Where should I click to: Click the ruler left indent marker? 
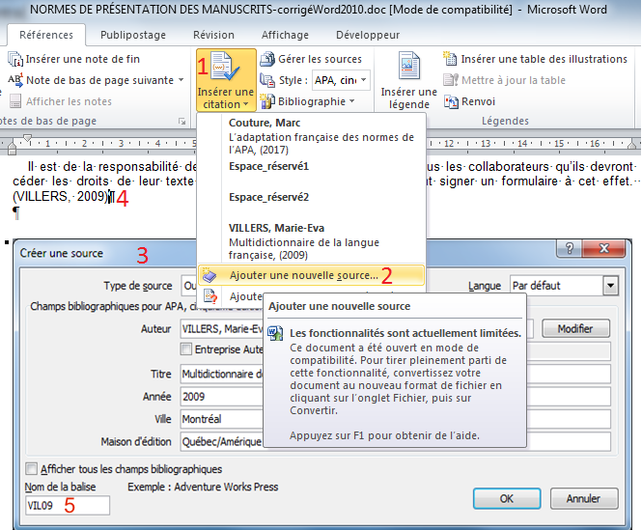pos(12,147)
